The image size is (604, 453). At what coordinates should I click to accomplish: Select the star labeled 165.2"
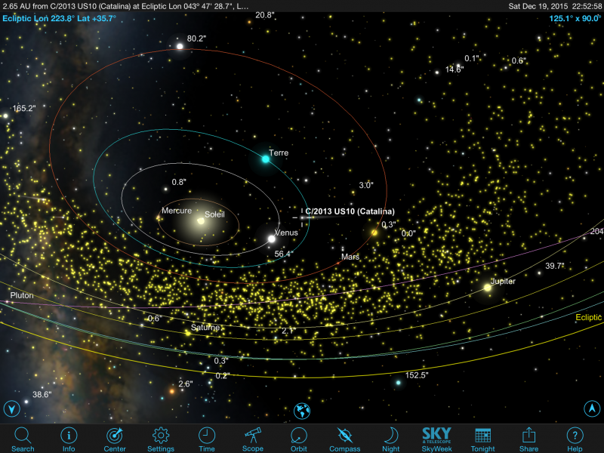(x=5, y=116)
